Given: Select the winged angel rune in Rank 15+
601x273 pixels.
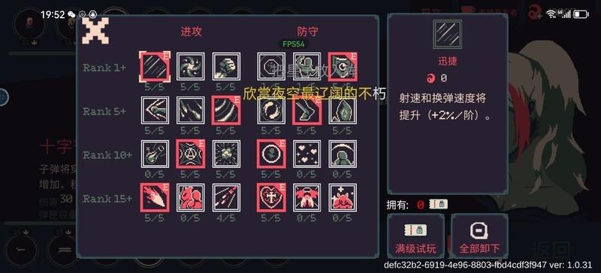Looking at the screenshot, I should pyautogui.click(x=307, y=197).
